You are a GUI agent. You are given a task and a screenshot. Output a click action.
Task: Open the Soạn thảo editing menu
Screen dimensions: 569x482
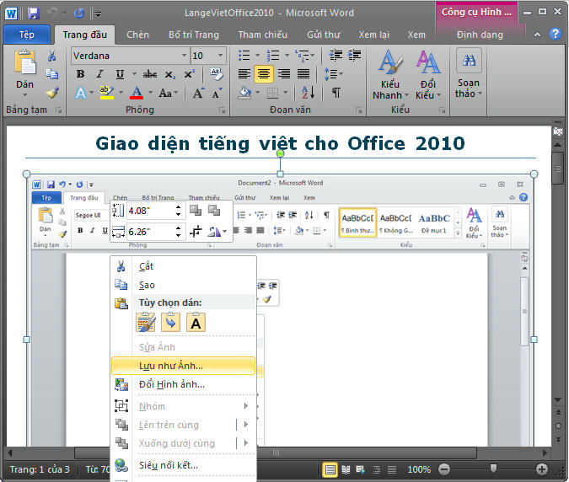[x=469, y=74]
